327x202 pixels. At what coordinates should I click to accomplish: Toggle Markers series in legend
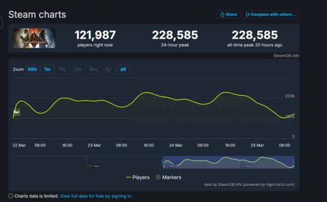point(169,177)
